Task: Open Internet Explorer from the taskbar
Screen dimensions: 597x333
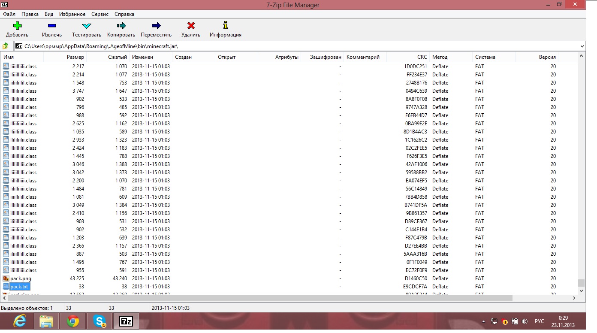Action: point(19,321)
